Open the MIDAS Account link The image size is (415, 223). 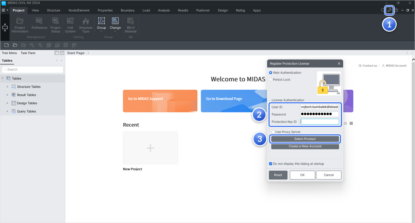(x=394, y=66)
